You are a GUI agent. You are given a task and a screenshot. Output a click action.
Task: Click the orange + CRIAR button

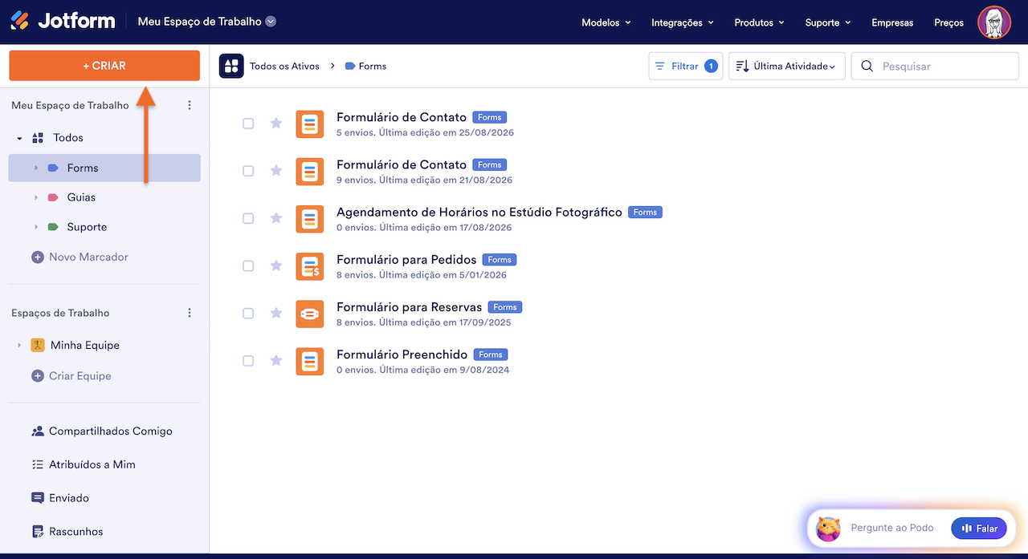pyautogui.click(x=104, y=66)
